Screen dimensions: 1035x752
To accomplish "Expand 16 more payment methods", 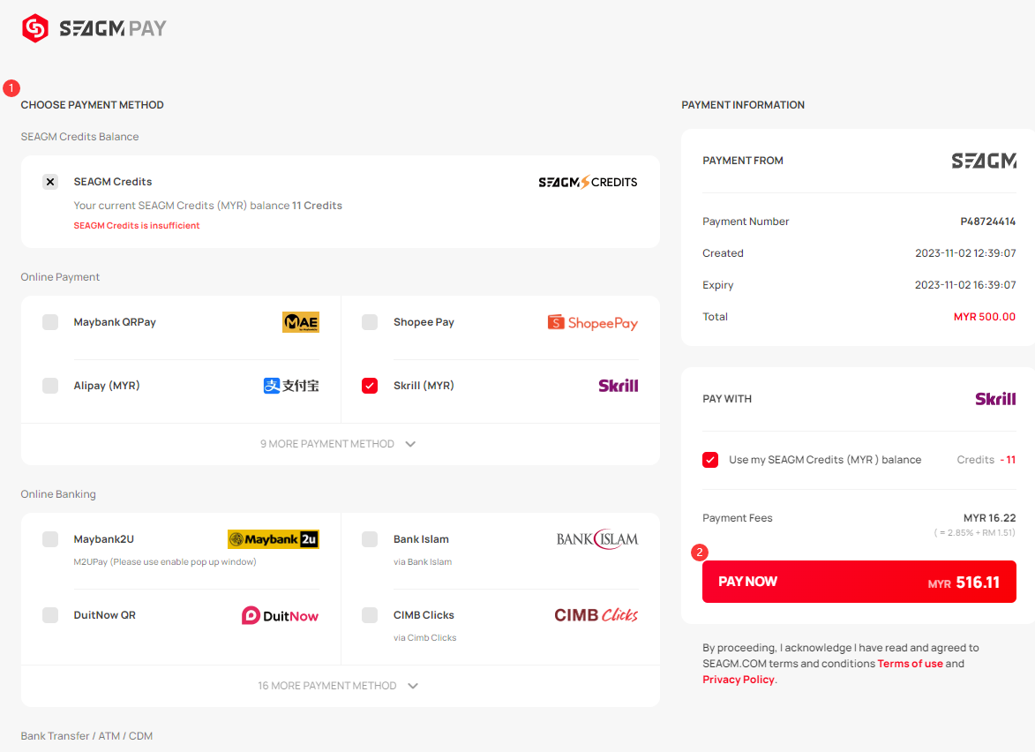I will [x=338, y=686].
